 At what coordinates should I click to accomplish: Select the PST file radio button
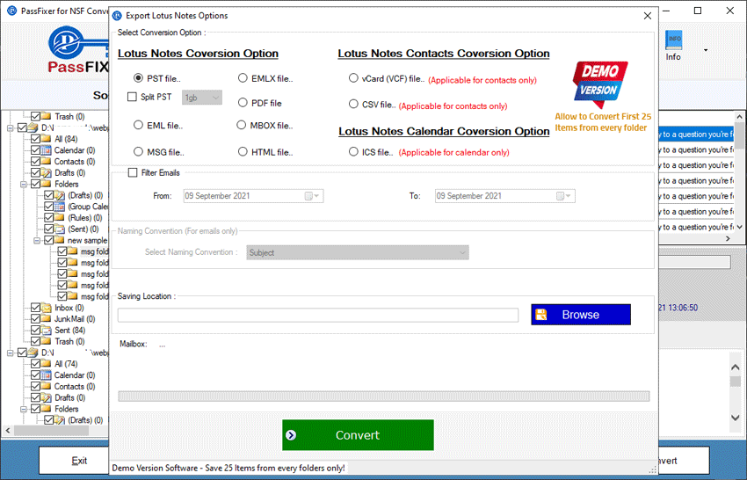click(x=138, y=78)
